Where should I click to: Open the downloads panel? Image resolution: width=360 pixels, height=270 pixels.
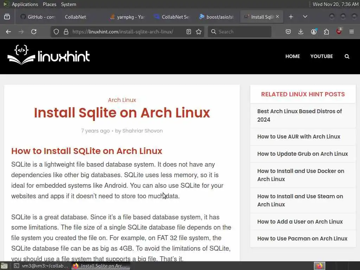click(301, 32)
